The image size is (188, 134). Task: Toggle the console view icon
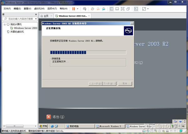coord(136,9)
